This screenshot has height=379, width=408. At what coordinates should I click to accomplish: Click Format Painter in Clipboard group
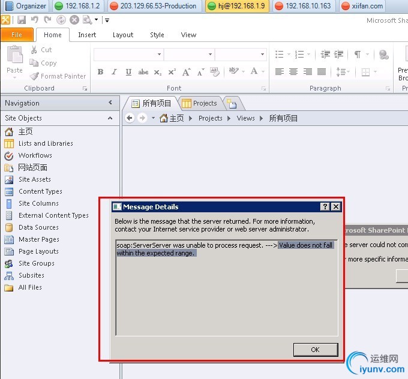pos(58,76)
